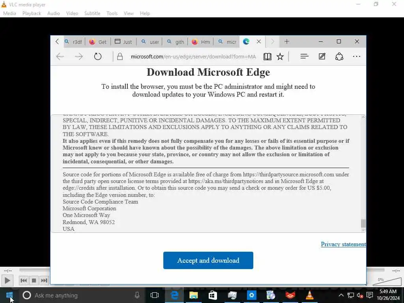Click scroll-up arrow of license box

coord(363,117)
